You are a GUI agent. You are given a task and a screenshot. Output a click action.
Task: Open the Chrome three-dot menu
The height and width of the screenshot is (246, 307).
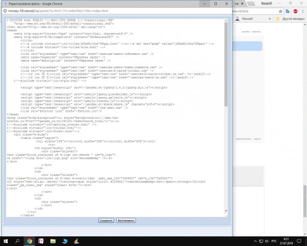[x=303, y=11]
